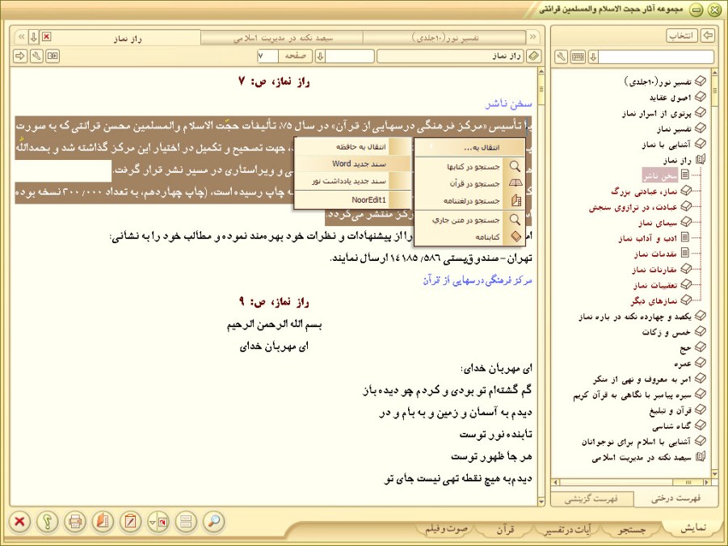Select خمس و زکات in the book tree

pyautogui.click(x=667, y=332)
